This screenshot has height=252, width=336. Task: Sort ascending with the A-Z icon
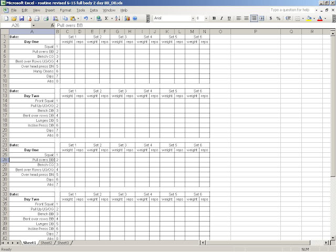(x=118, y=18)
